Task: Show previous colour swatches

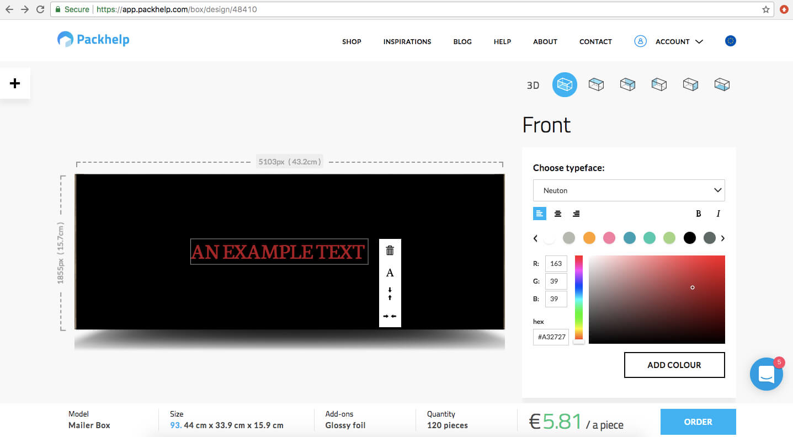Action: [x=535, y=238]
